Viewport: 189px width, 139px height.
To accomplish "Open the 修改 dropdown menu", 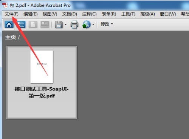I will click(107, 24).
